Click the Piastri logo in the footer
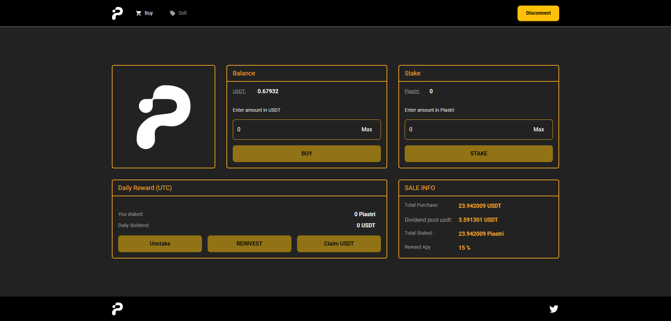Viewport: 671px width, 321px height. pyautogui.click(x=117, y=309)
